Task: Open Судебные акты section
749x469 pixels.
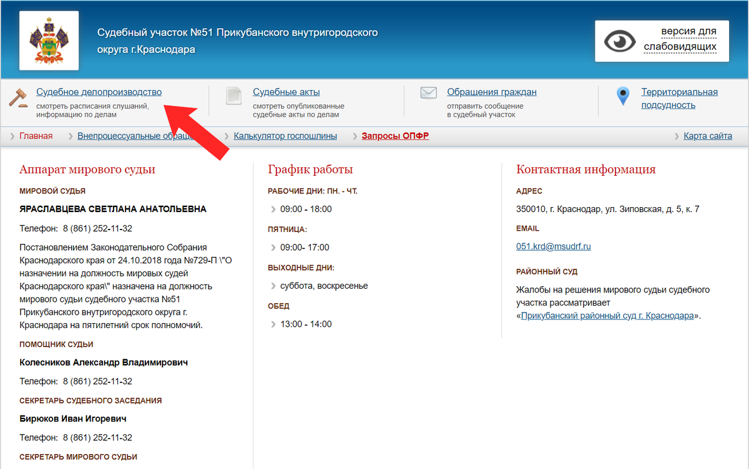Action: point(286,92)
